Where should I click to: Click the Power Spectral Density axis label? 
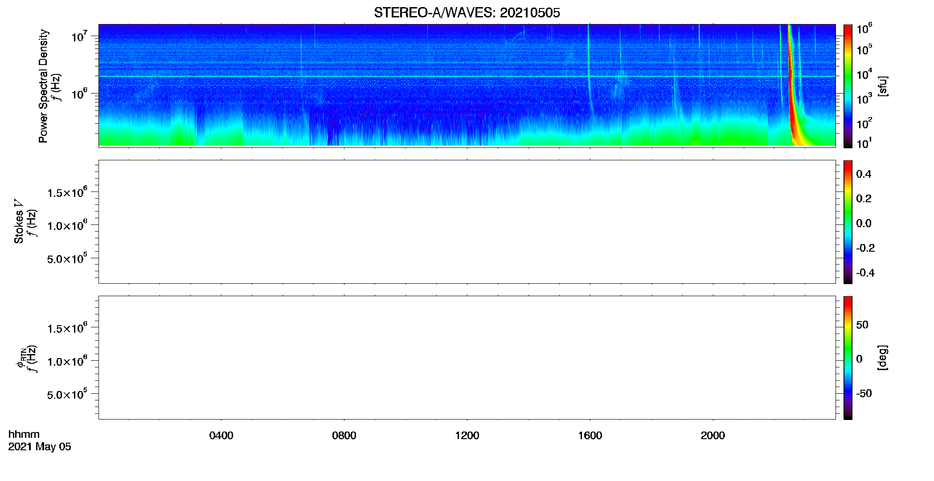[x=43, y=86]
